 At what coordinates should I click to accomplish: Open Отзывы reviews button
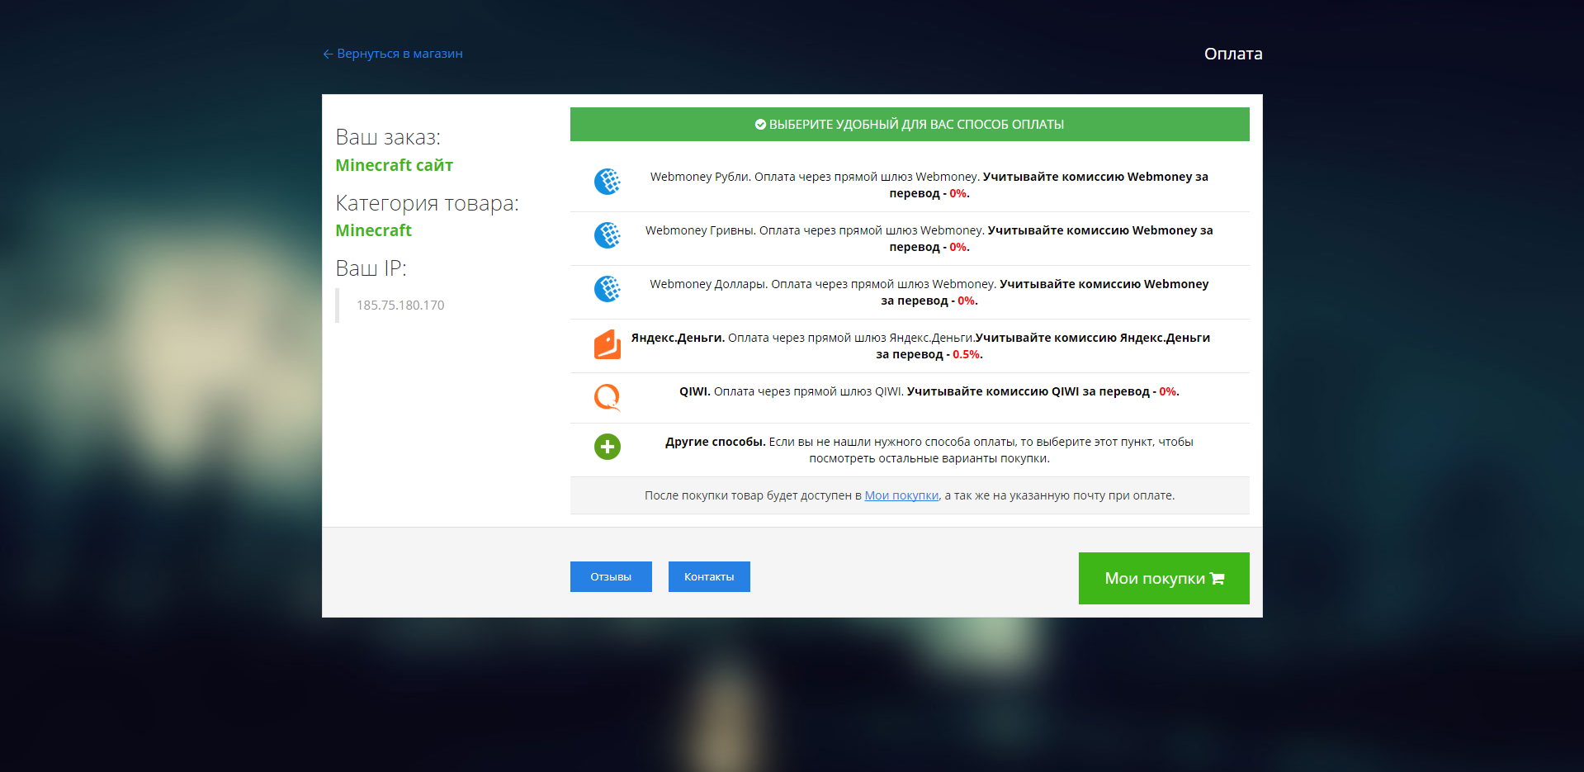611,577
